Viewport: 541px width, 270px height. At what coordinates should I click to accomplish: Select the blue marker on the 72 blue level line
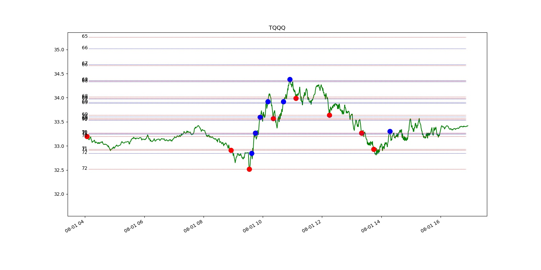pyautogui.click(x=252, y=153)
